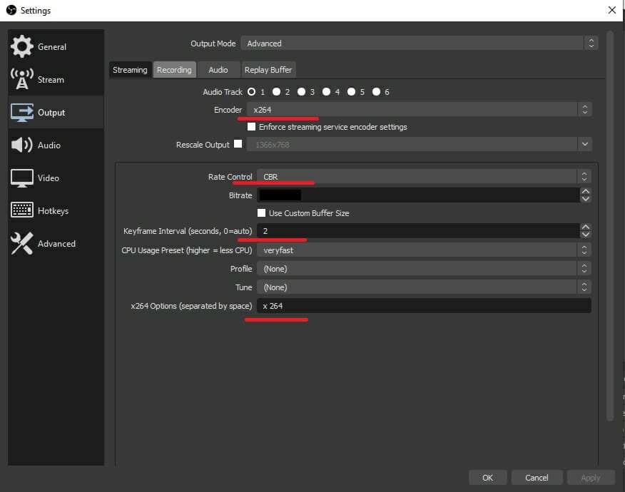Open CPU Usage Preset veryfast dropdown
625x492 pixels.
pos(424,250)
